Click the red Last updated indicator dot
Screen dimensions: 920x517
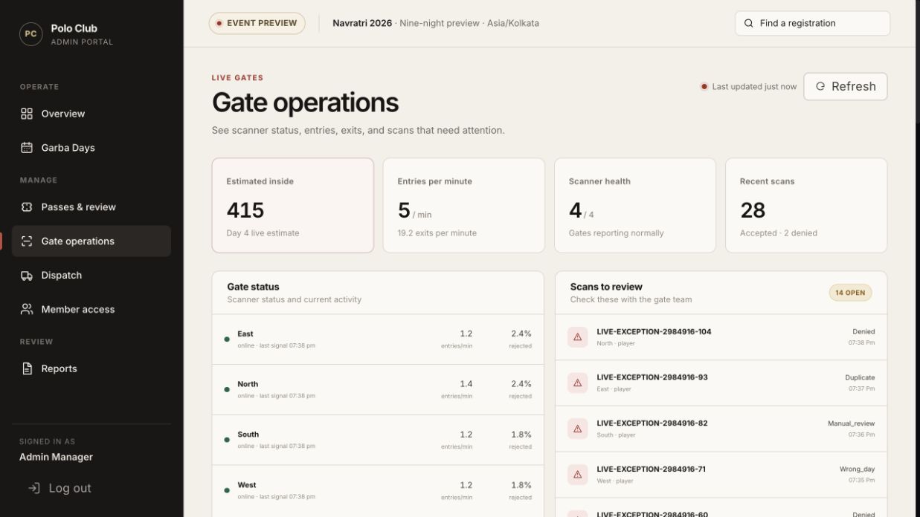coord(704,87)
